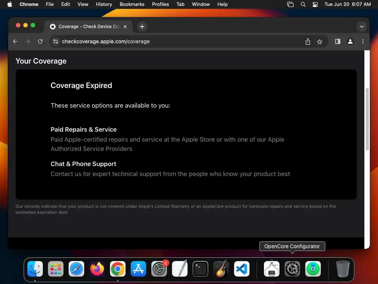The height and width of the screenshot is (284, 378).
Task: Launch Terminal from the dock
Action: point(200,269)
